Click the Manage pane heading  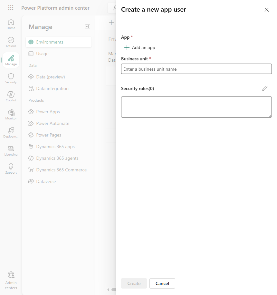[41, 27]
